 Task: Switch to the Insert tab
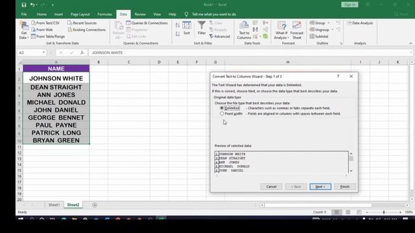(58, 14)
